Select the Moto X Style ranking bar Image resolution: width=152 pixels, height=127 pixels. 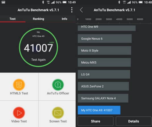click(105, 50)
